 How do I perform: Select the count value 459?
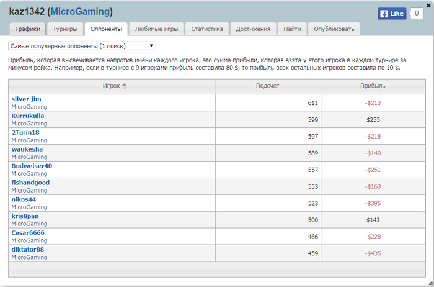coord(312,253)
